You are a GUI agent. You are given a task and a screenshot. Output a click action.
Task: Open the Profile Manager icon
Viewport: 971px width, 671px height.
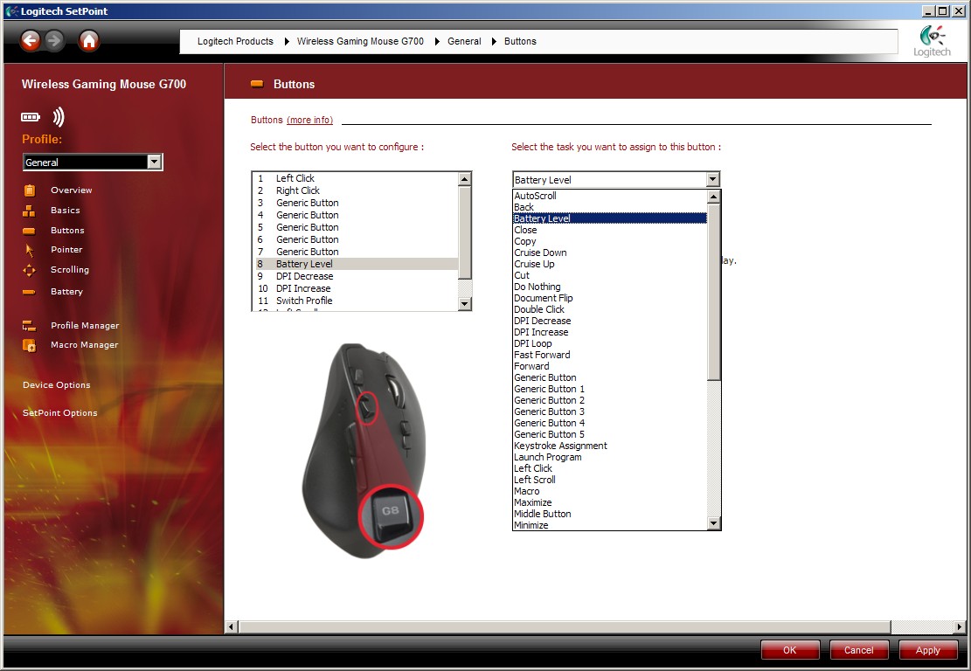click(30, 326)
